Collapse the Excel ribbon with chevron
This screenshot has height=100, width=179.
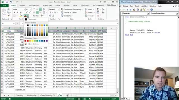[117, 19]
